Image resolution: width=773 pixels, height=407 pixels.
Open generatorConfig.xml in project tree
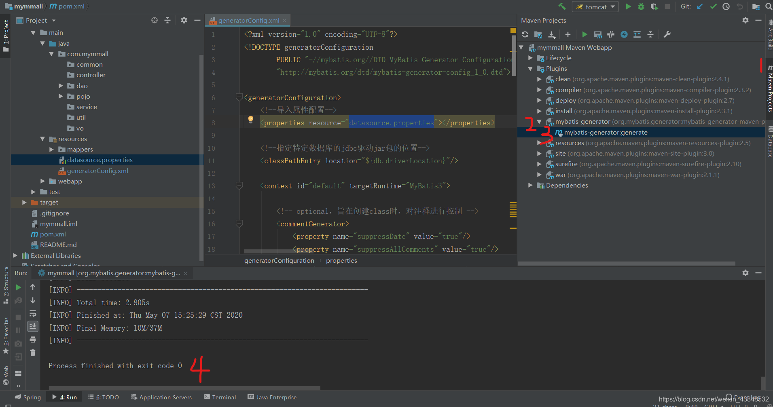[97, 171]
